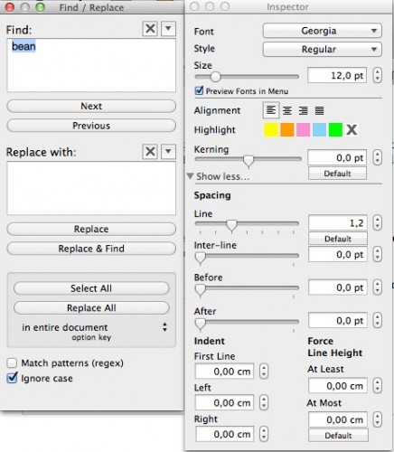The width and height of the screenshot is (394, 452).
Task: Clear the Replace with field X icon
Action: tap(150, 151)
